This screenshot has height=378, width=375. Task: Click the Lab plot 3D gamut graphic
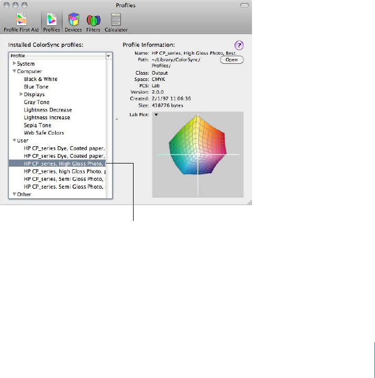pyautogui.click(x=198, y=145)
